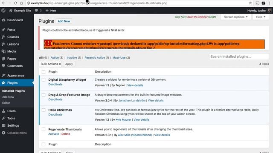
Task: Click the Users person icon
Action: tap(4, 111)
